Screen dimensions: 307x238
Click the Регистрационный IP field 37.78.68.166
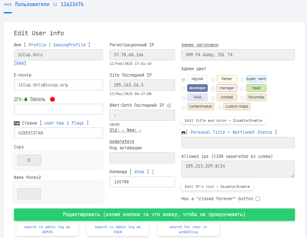click(x=142, y=55)
